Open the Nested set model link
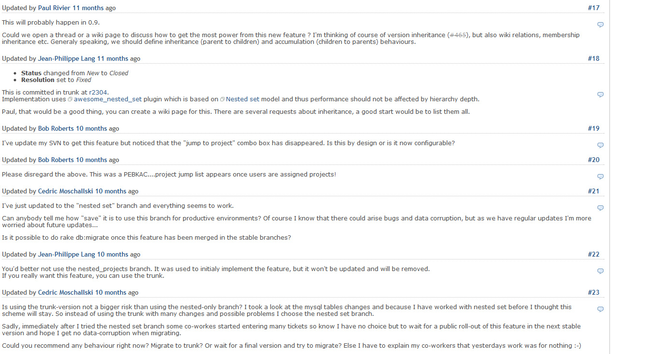The width and height of the screenshot is (667, 354). (x=242, y=99)
